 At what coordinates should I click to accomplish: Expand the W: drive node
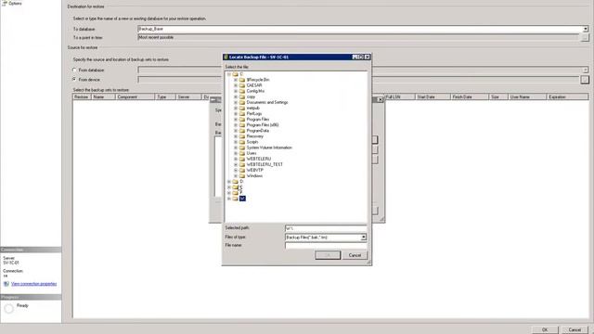(229, 199)
